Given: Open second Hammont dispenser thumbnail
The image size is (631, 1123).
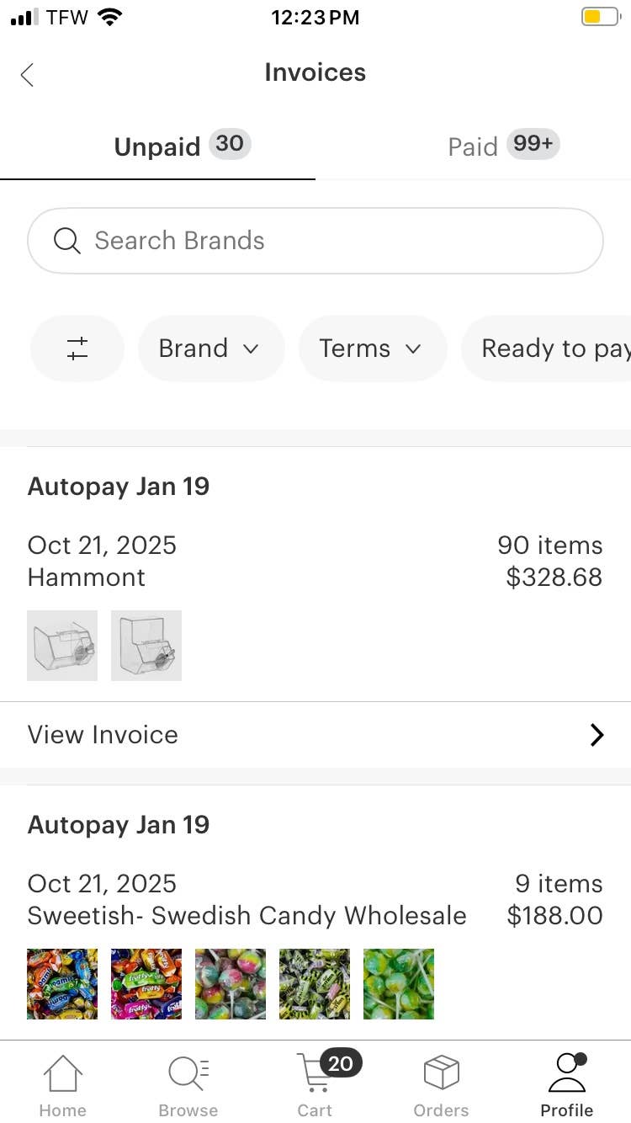Looking at the screenshot, I should [146, 646].
